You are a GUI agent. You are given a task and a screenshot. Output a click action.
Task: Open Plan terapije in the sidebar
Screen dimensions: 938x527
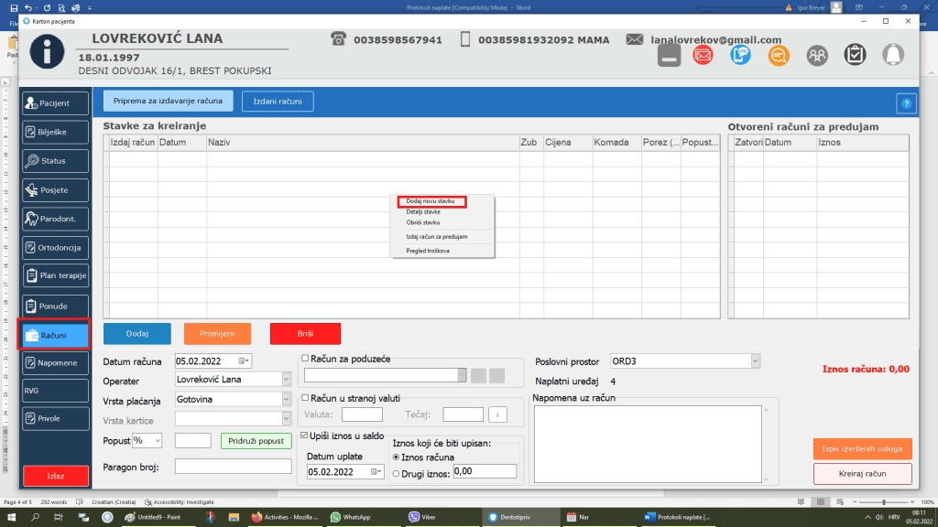56,275
